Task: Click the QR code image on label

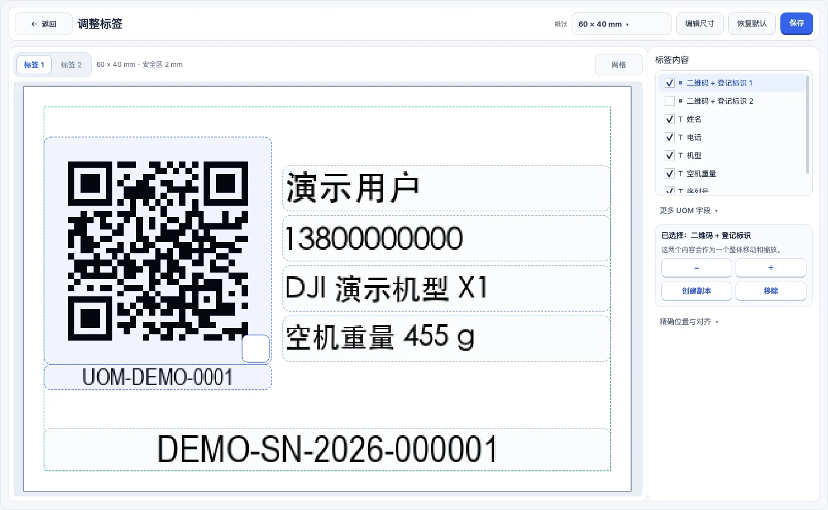Action: [x=158, y=251]
